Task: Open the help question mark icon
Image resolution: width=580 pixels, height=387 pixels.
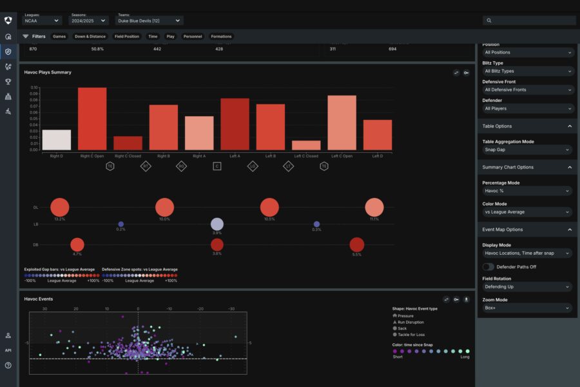Action: pyautogui.click(x=8, y=365)
